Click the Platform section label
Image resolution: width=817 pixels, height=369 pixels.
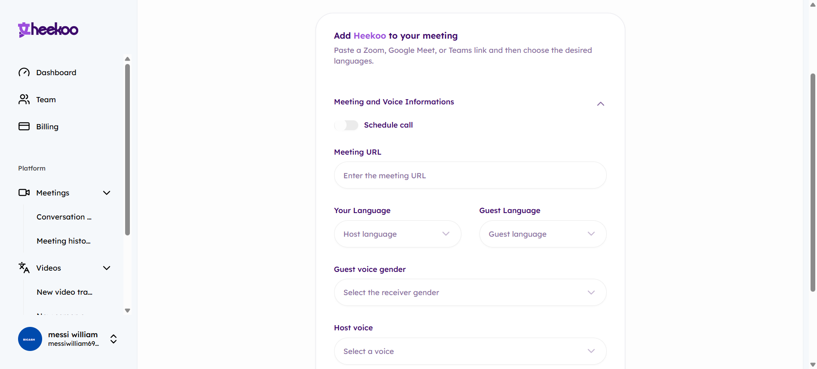pos(32,168)
